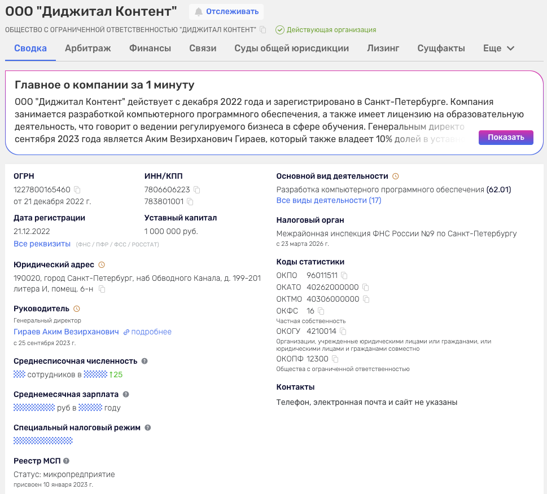The image size is (547, 494).
Task: Open the Финансы tab
Action: 150,48
